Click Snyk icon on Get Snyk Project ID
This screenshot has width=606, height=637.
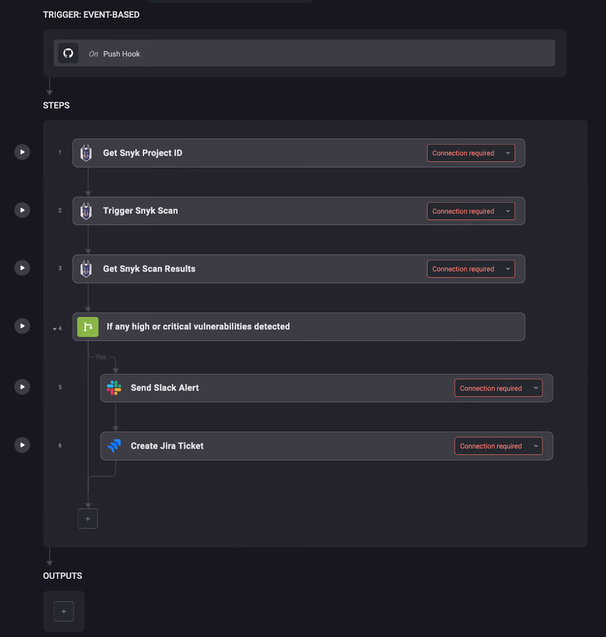coord(86,153)
